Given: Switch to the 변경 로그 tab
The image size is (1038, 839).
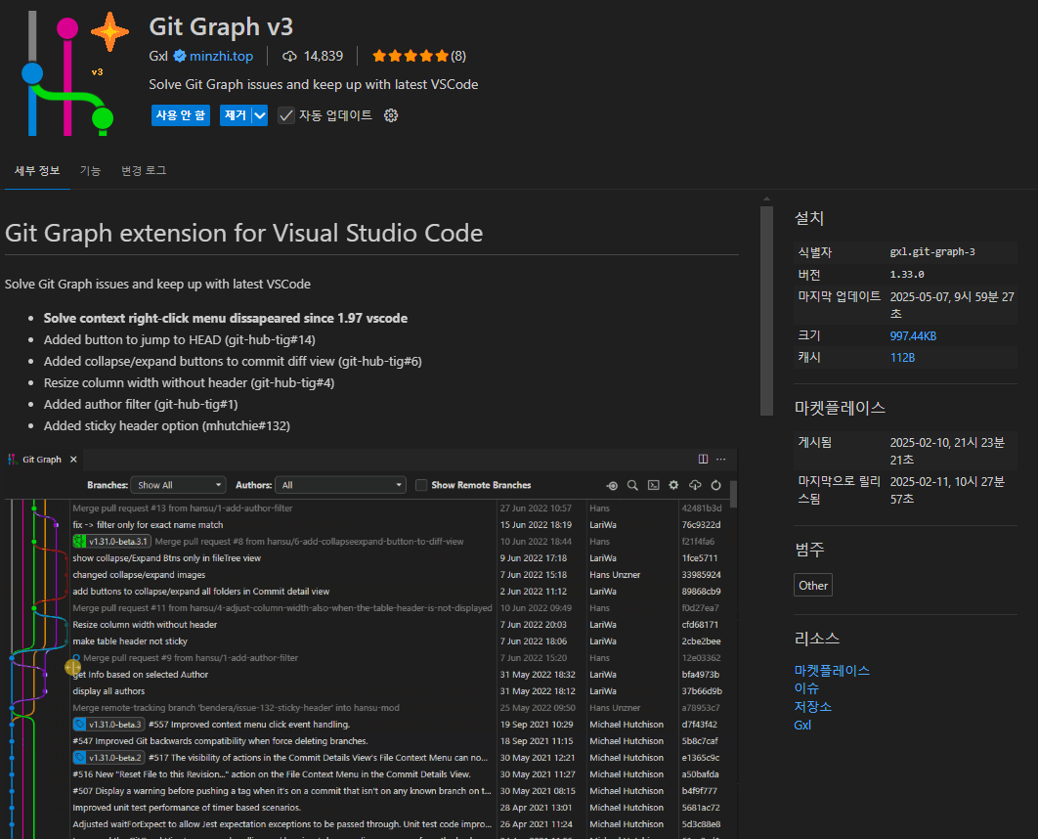Looking at the screenshot, I should (x=144, y=171).
